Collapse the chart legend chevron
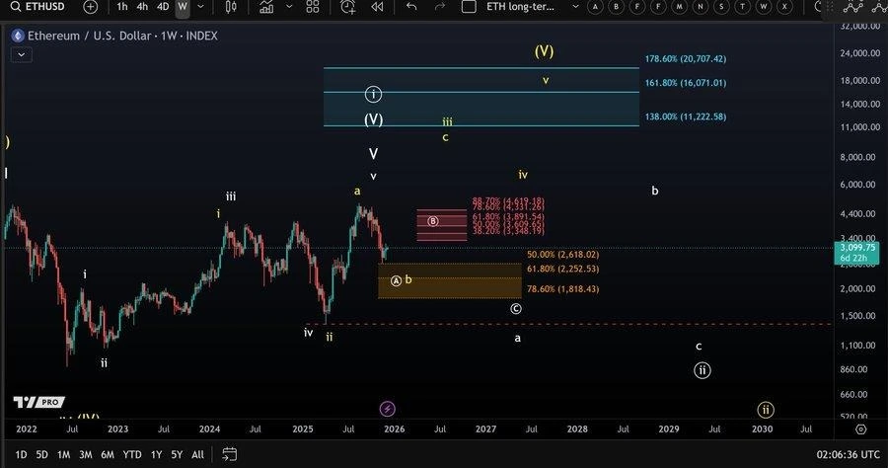 21,55
